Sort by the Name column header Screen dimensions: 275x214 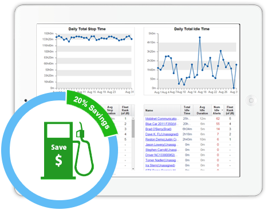coord(149,110)
